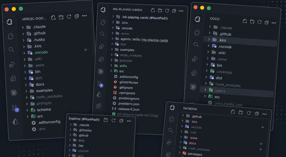286x157 pixels.
Task: Open .prettierrc.json in INK-PLAYING-CARDS explorer
Action: pos(129,104)
